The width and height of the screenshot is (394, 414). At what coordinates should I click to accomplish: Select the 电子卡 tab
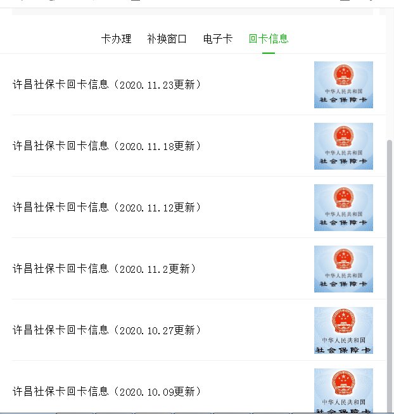click(218, 39)
